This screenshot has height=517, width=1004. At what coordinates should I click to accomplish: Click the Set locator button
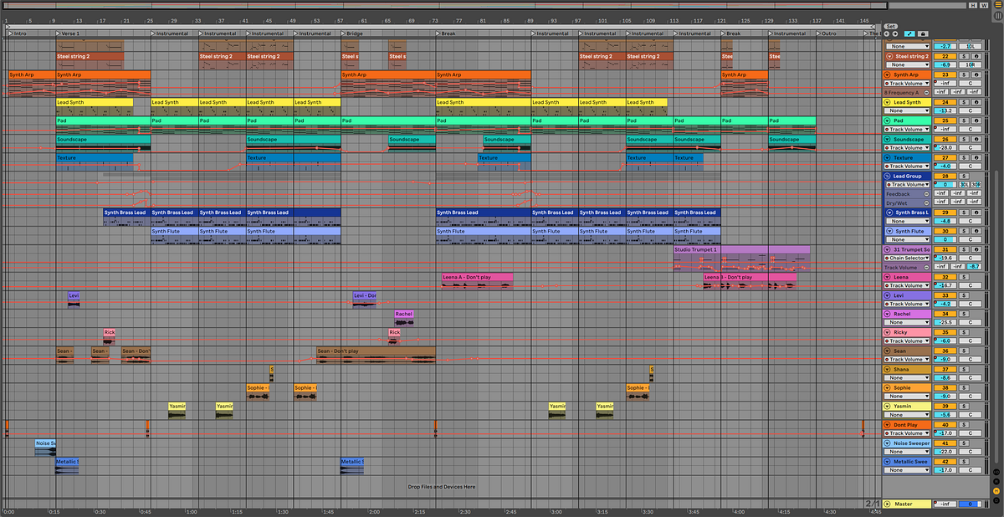click(x=891, y=26)
